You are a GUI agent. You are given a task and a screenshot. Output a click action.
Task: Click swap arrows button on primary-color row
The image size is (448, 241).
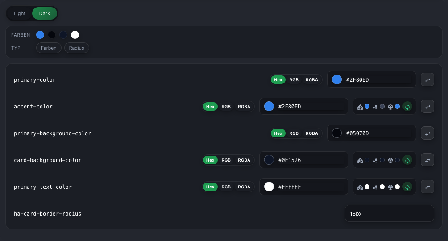427,80
